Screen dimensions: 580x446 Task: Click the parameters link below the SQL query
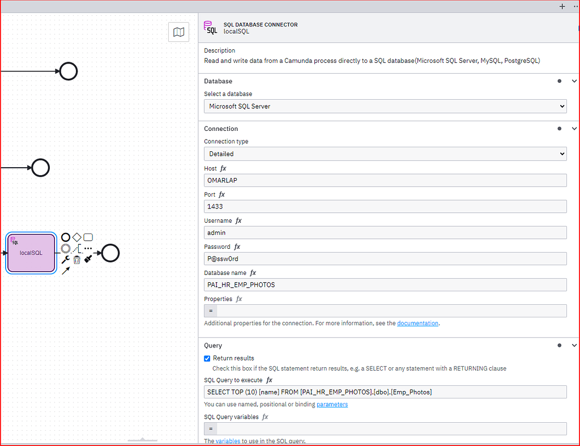pyautogui.click(x=332, y=404)
